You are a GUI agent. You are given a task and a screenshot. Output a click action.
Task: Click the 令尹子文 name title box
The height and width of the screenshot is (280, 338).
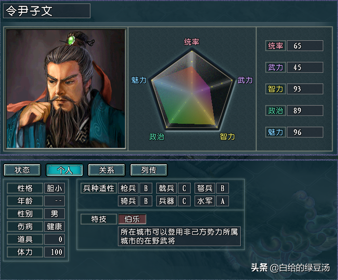point(47,11)
